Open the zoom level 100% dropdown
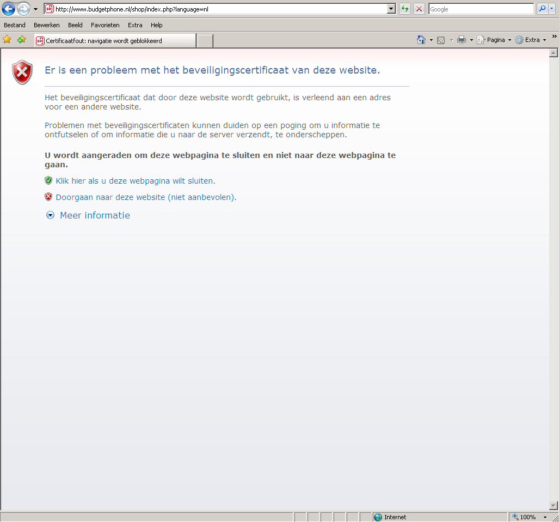Screen dimensions: 559x522 545,517
